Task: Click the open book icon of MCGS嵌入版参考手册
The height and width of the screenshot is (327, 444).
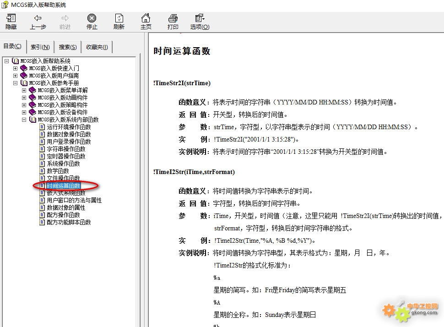Action: click(24, 83)
